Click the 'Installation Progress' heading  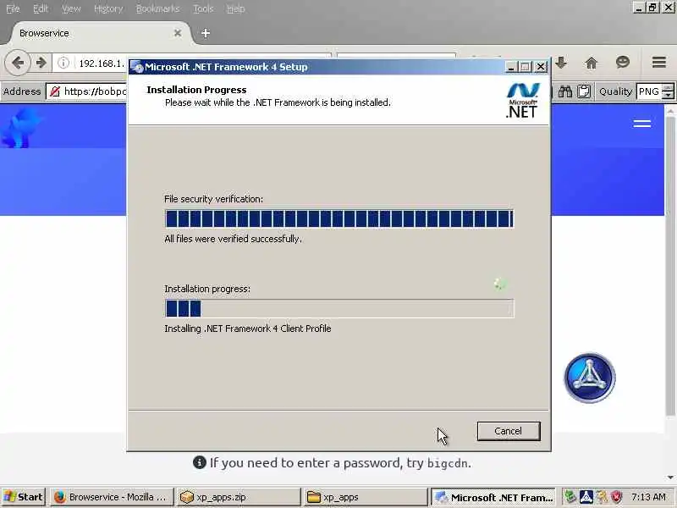(x=196, y=90)
